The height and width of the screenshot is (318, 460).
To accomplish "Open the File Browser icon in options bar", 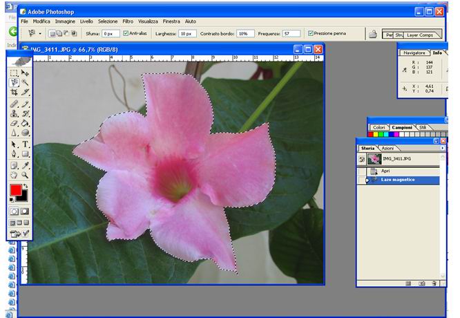I will (372, 33).
